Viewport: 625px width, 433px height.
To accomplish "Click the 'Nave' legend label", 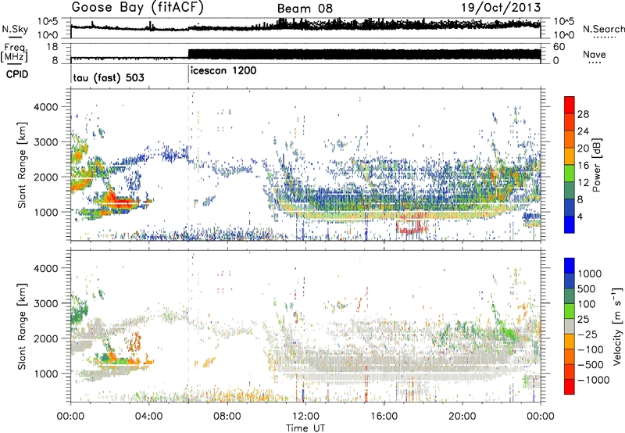I will pos(594,55).
